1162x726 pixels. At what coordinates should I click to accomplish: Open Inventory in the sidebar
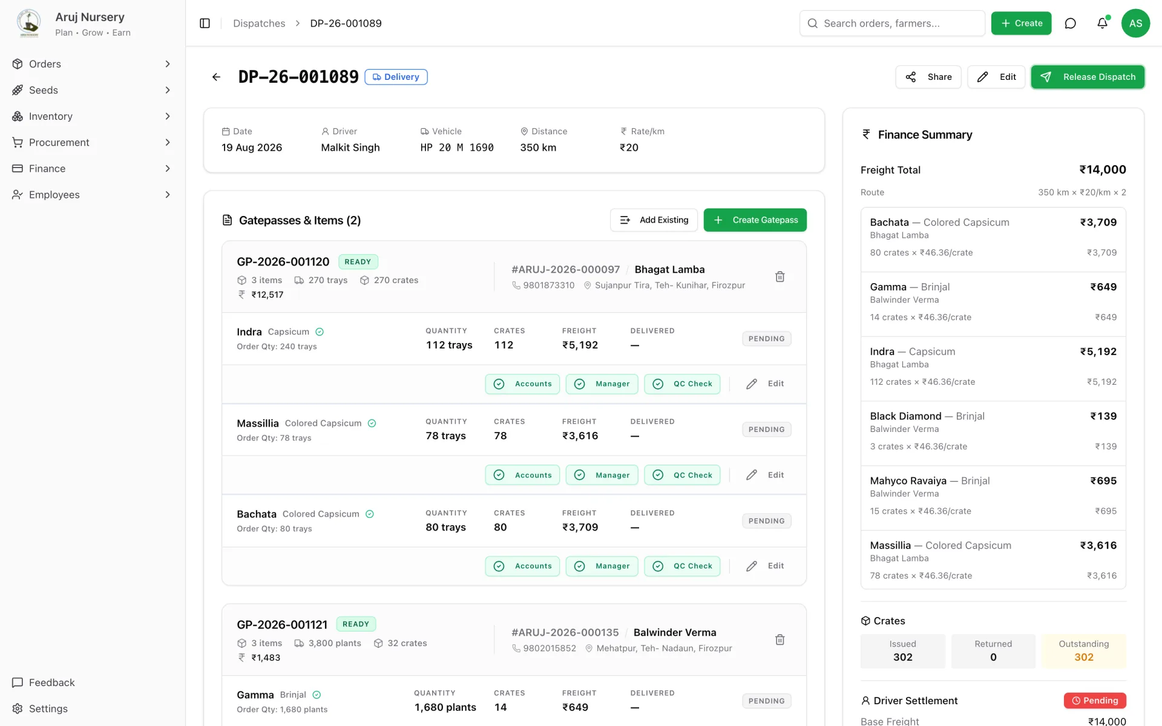92,116
